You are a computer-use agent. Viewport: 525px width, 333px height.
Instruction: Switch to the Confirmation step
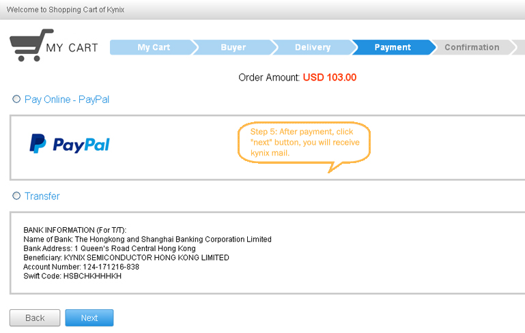pyautogui.click(x=472, y=47)
